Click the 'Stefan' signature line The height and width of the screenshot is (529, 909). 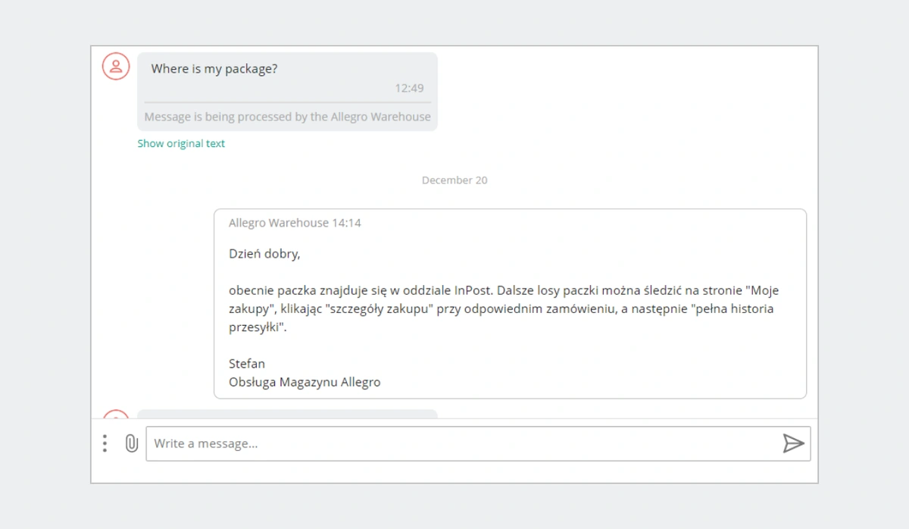pos(247,364)
